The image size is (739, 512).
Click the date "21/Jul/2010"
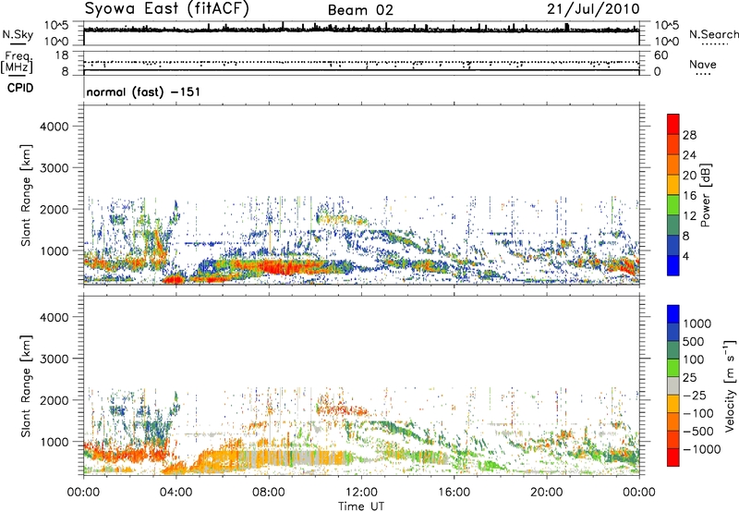(x=593, y=9)
